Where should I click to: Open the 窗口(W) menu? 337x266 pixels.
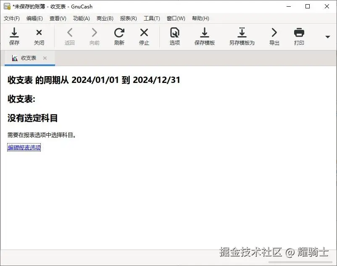[x=176, y=19]
